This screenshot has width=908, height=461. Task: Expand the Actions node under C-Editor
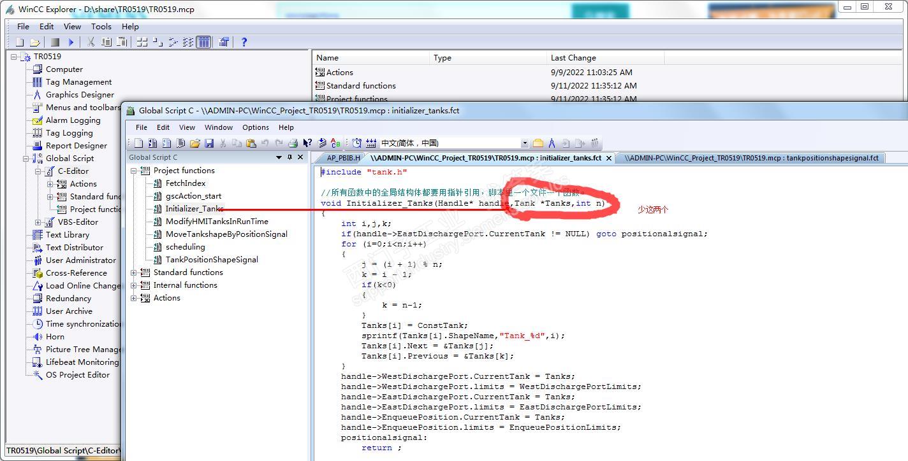pos(50,184)
